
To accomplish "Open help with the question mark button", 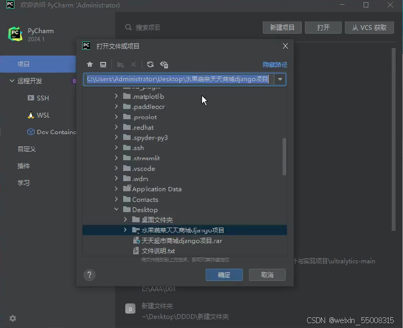I will click(x=90, y=275).
